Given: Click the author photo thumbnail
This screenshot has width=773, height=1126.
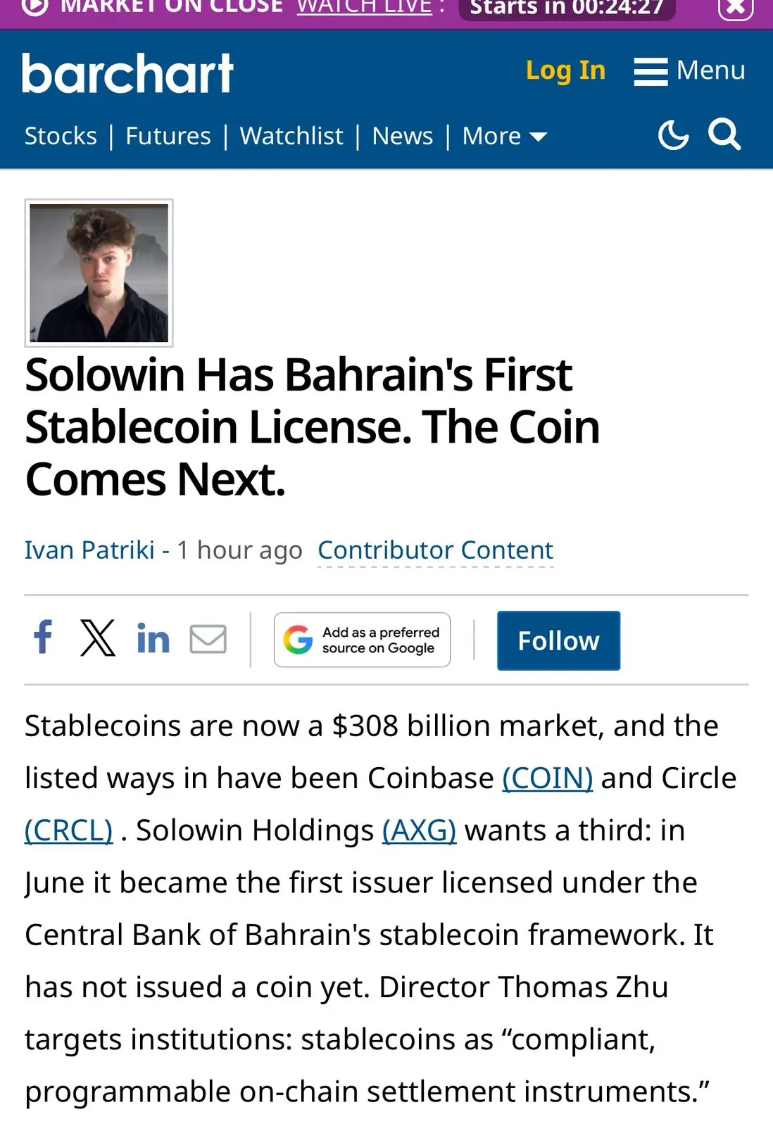Looking at the screenshot, I should click(x=99, y=273).
